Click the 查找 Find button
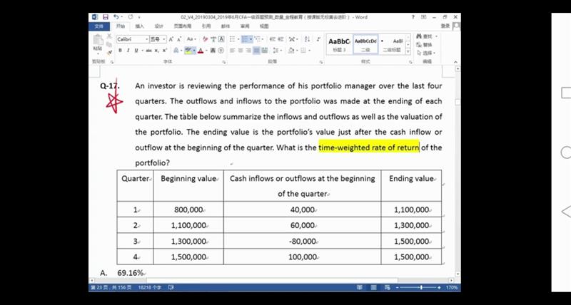571x305 pixels. pos(426,36)
